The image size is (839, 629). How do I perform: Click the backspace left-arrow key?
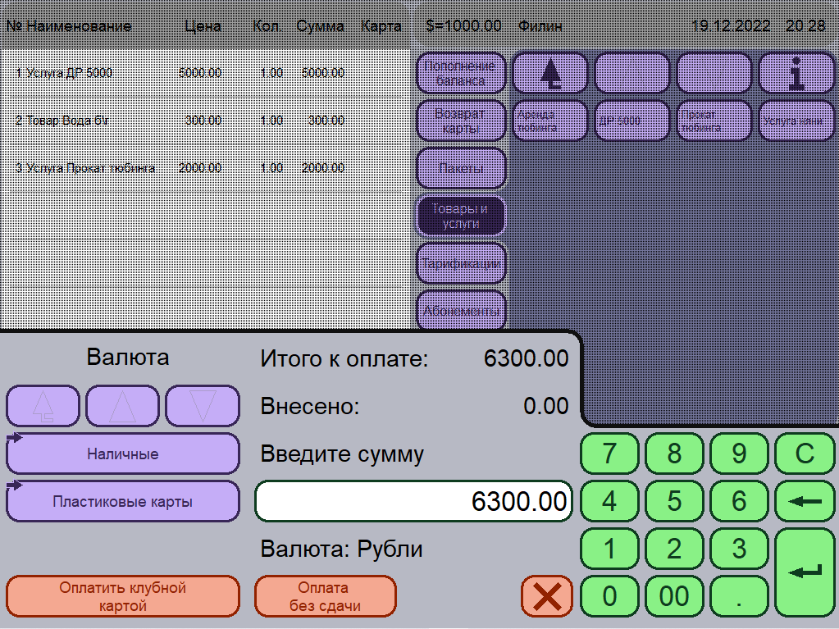pyautogui.click(x=805, y=501)
